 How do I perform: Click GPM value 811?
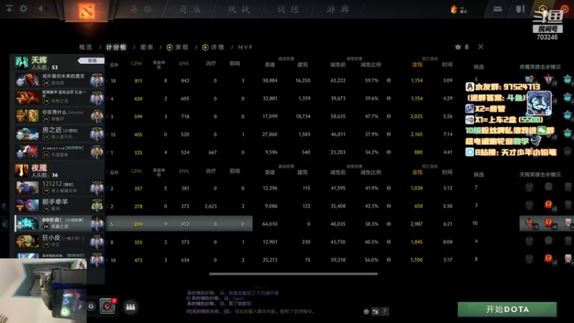click(138, 80)
